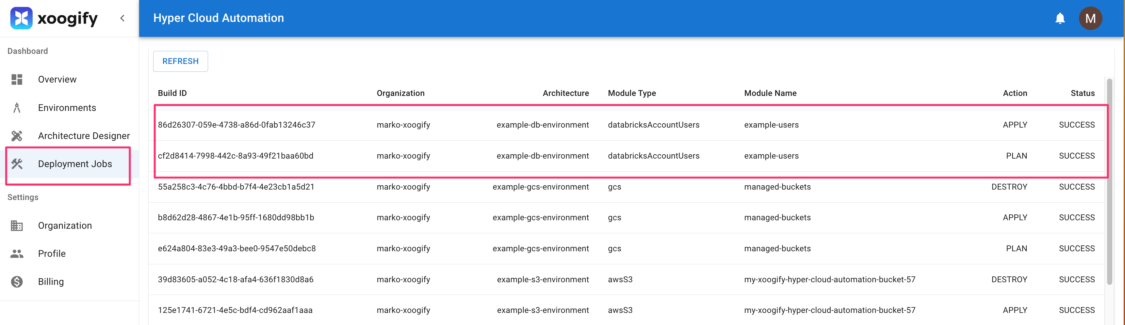Open the user avatar M menu

click(x=1090, y=18)
